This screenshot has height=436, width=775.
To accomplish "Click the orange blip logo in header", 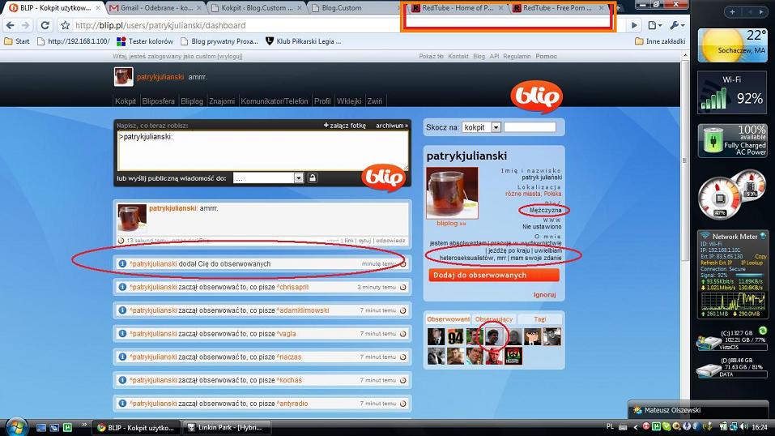I will [537, 96].
